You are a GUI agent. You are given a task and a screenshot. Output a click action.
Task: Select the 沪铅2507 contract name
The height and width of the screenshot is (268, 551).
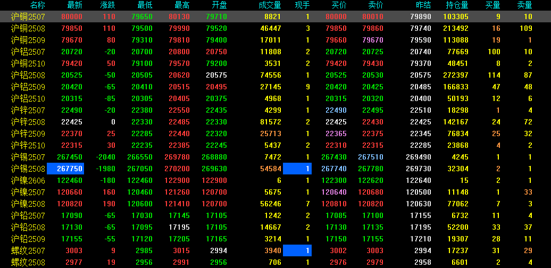[x=28, y=216]
